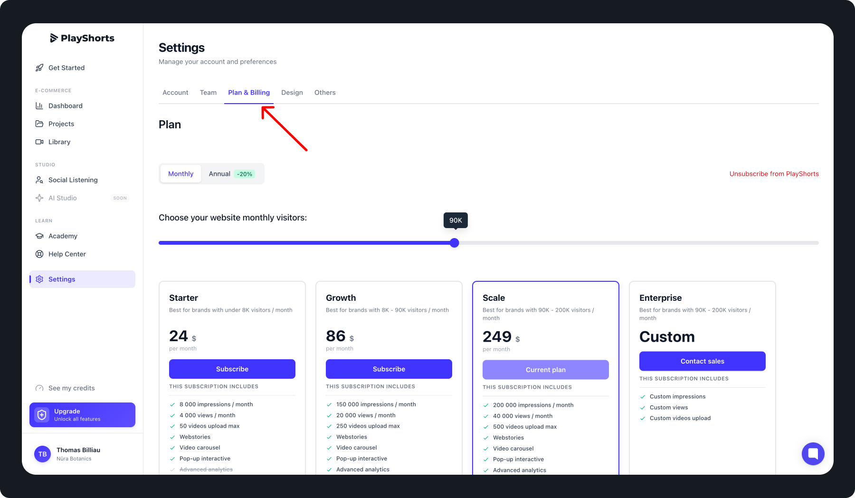Screen dimensions: 855x498
Task: Open Projects from sidebar
Action: coord(82,124)
